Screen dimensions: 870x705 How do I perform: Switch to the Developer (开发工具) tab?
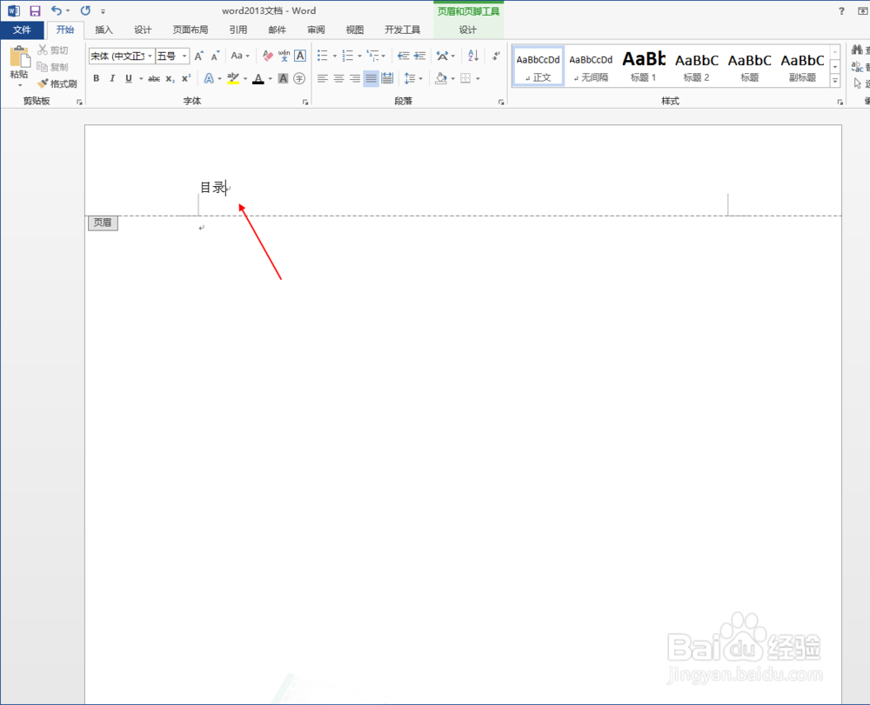click(x=402, y=30)
